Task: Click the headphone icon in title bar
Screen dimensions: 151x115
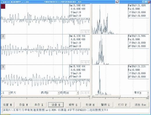Action: [x=117, y=2]
